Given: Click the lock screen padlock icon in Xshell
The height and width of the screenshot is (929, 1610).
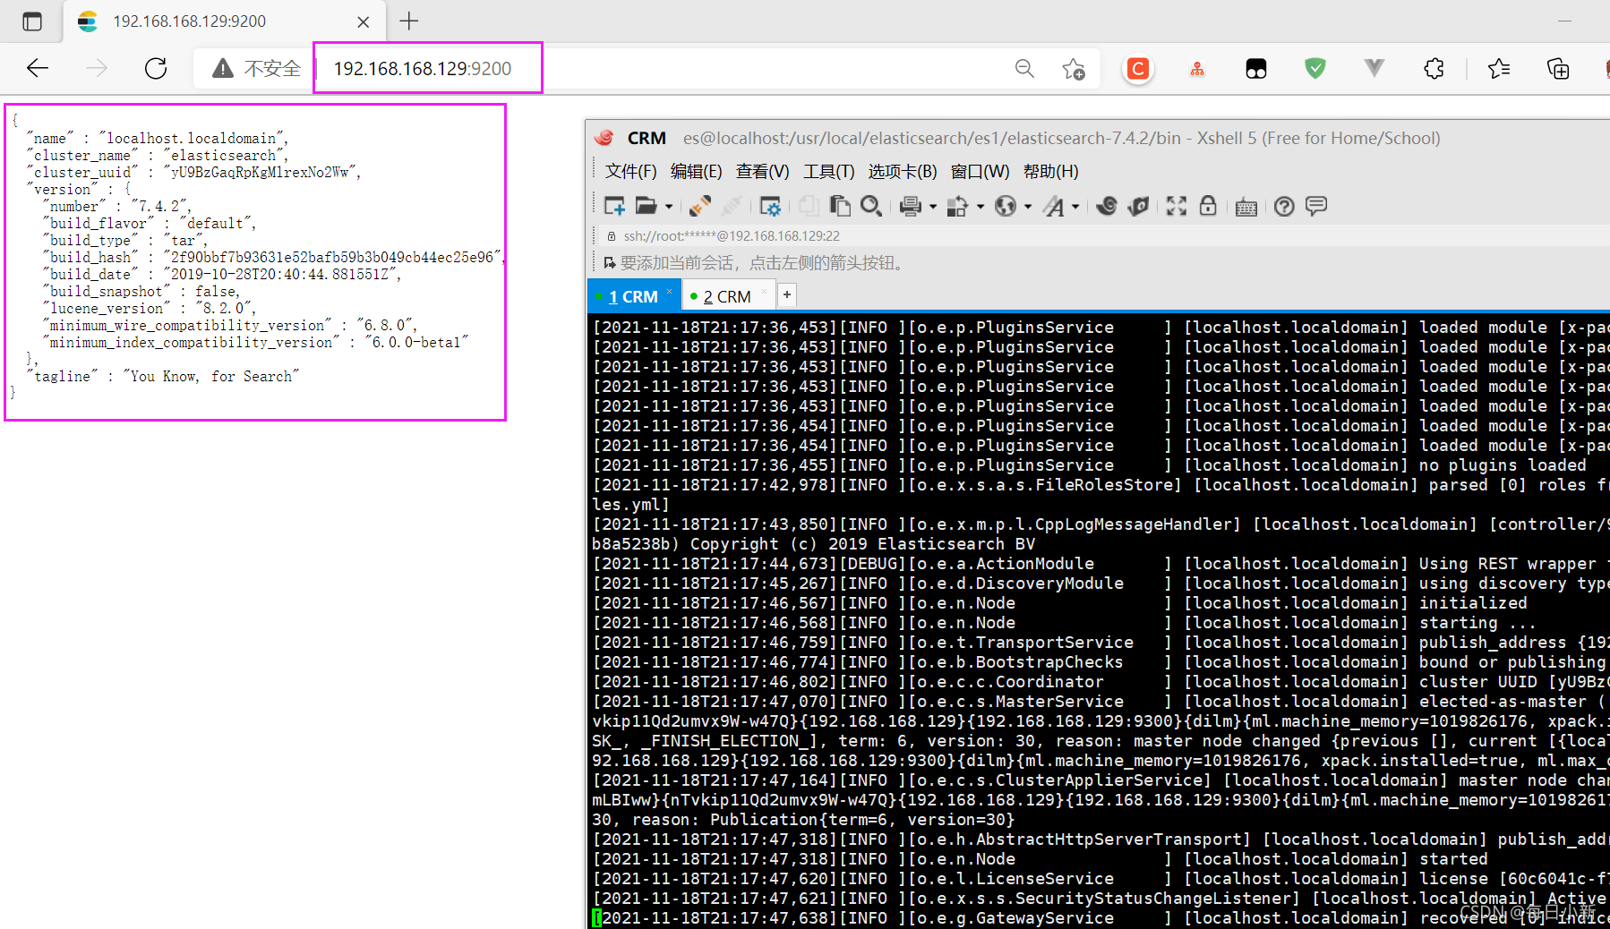Looking at the screenshot, I should tap(1208, 207).
